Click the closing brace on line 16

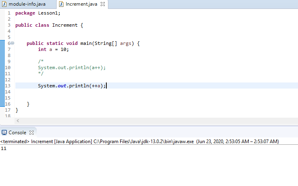pyautogui.click(x=28, y=104)
